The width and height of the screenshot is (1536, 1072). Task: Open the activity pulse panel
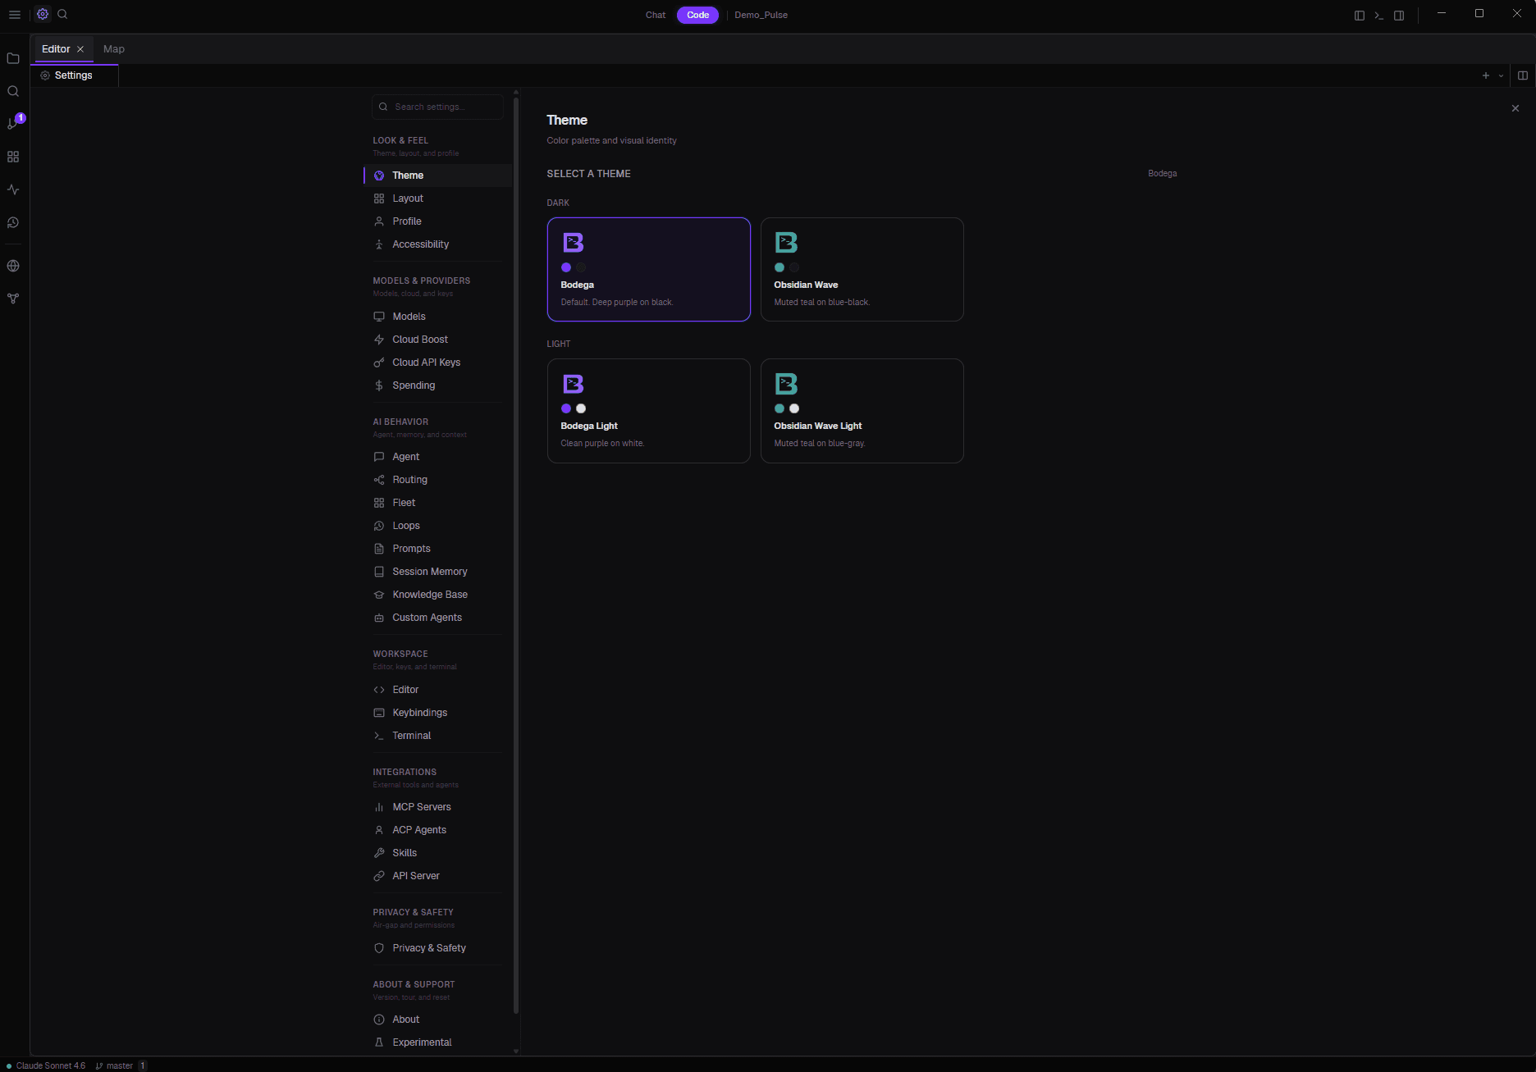pos(13,189)
